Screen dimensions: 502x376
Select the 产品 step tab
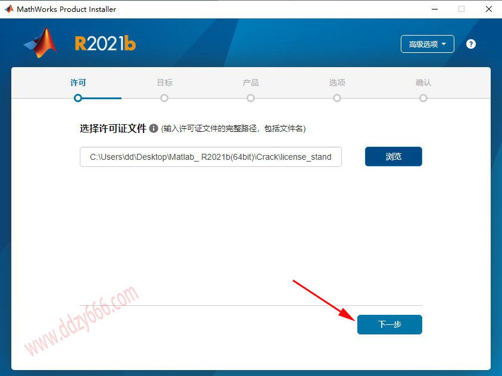coord(251,83)
